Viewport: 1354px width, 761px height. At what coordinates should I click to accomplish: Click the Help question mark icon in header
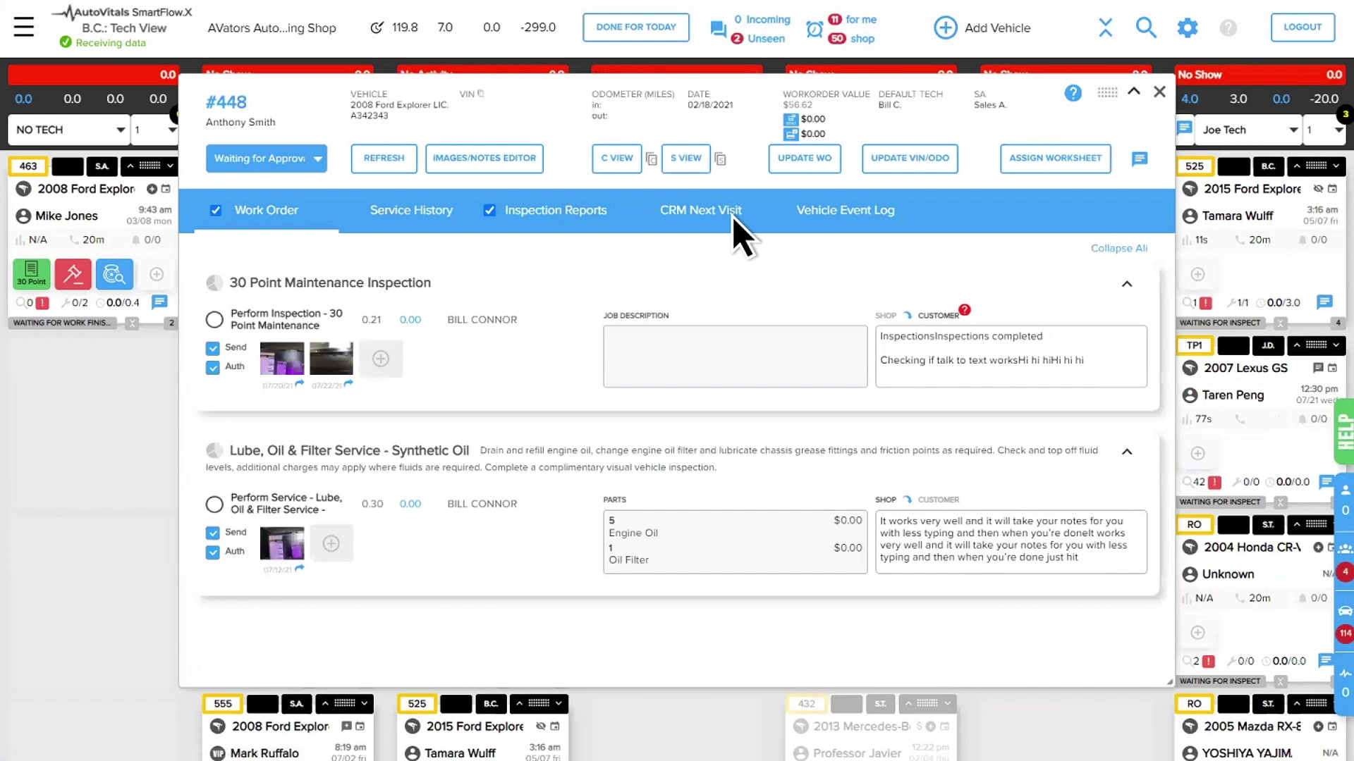1228,27
